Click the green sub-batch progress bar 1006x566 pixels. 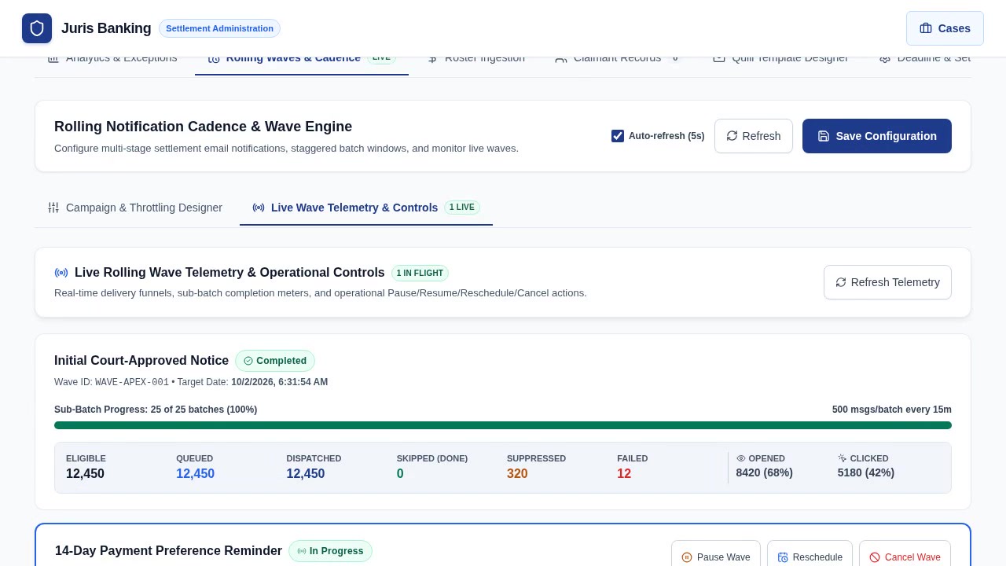pos(503,425)
